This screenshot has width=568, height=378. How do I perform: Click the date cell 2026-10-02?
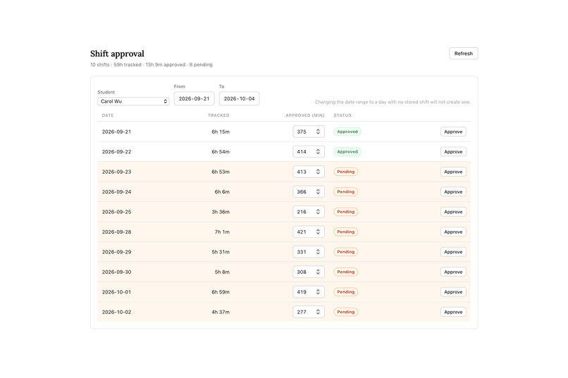117,312
